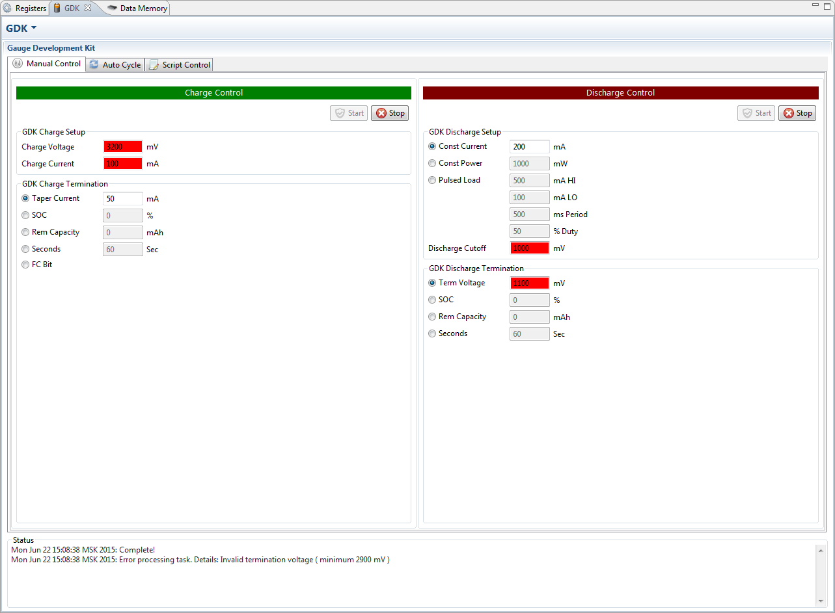The width and height of the screenshot is (835, 613).
Task: Stop discharging in Discharge Control
Action: click(797, 113)
